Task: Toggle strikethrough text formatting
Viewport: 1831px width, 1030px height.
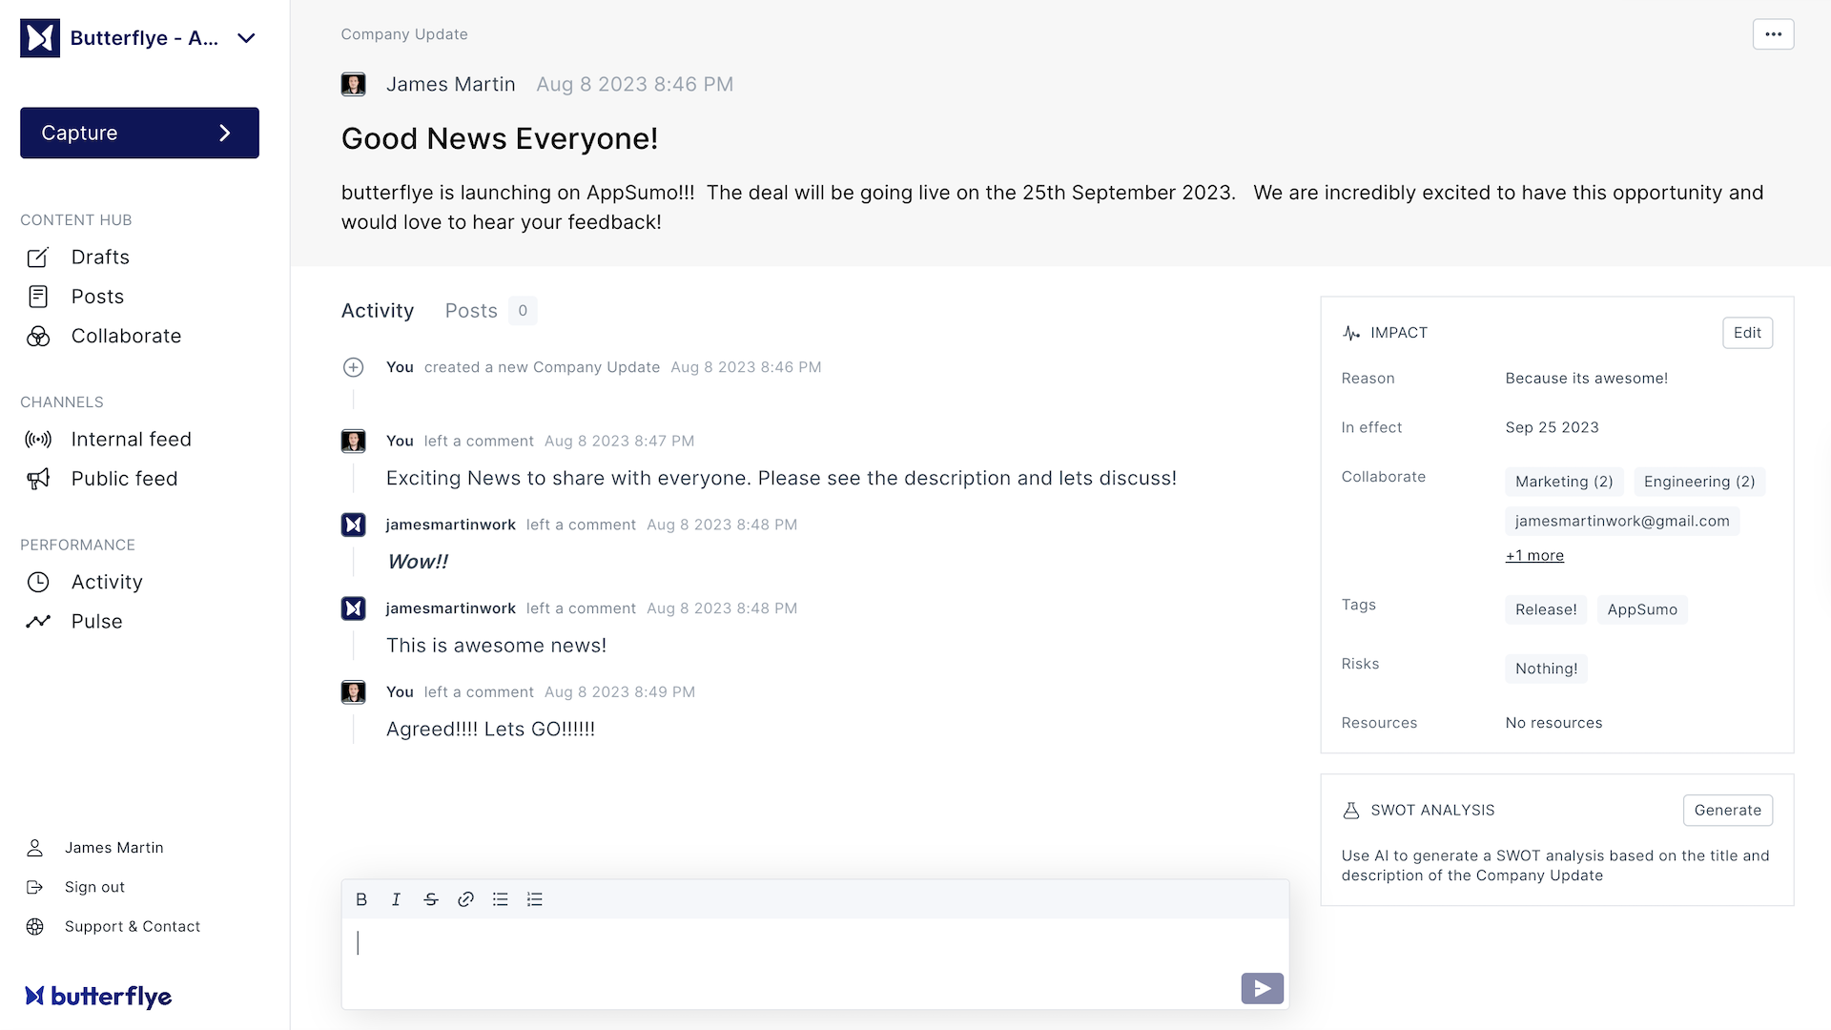Action: (430, 898)
